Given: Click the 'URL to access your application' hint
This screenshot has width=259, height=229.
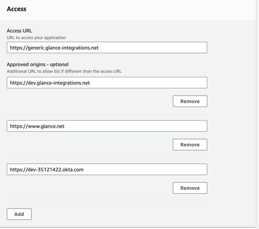Looking at the screenshot, I should tap(36, 37).
